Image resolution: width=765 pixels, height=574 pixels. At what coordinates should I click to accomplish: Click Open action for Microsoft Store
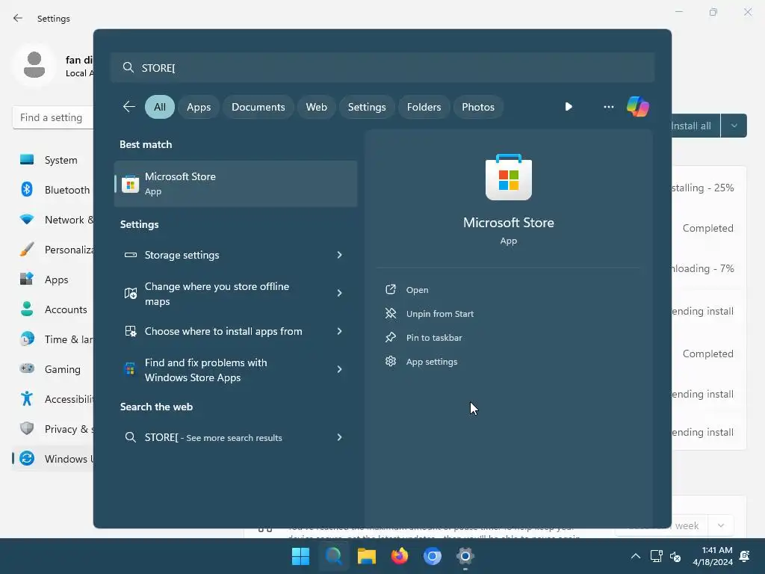pyautogui.click(x=417, y=290)
